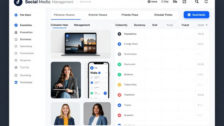Click the Tual So sidebar icon
Screen dimensions: 224x126
[16, 67]
